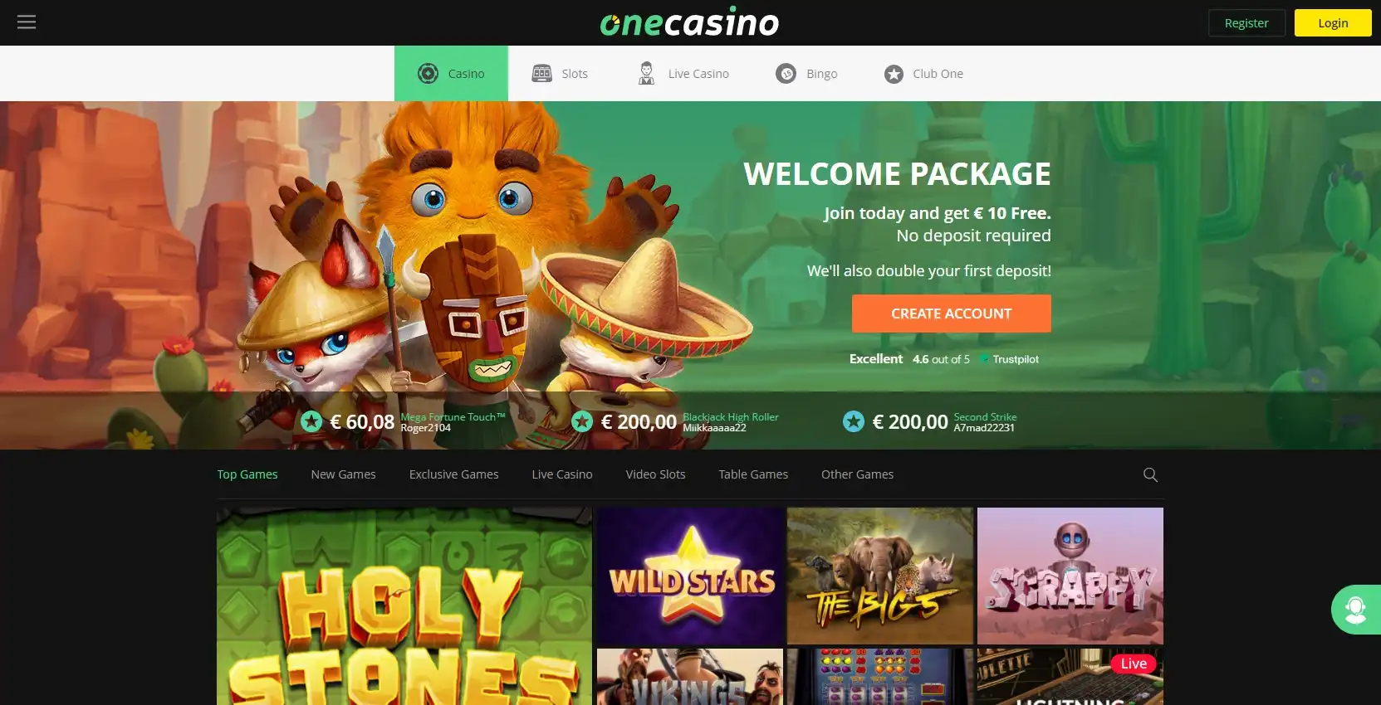Open the Video Slots category

(655, 474)
